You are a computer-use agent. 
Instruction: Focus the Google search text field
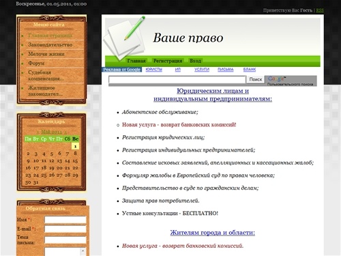click(177, 79)
